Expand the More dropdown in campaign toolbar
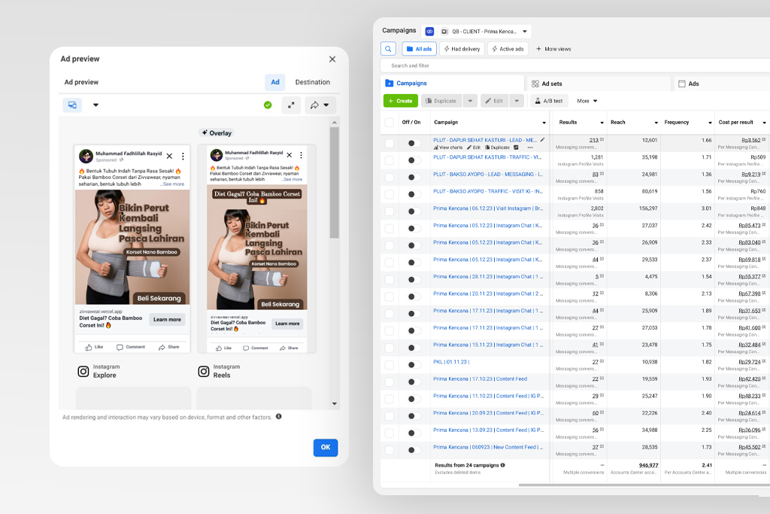Image resolution: width=770 pixels, height=514 pixels. click(587, 101)
